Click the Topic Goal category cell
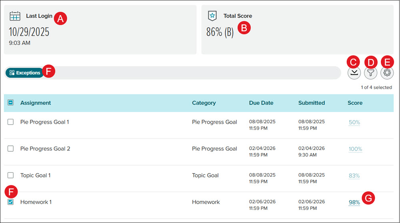400x223 pixels. [x=205, y=175]
